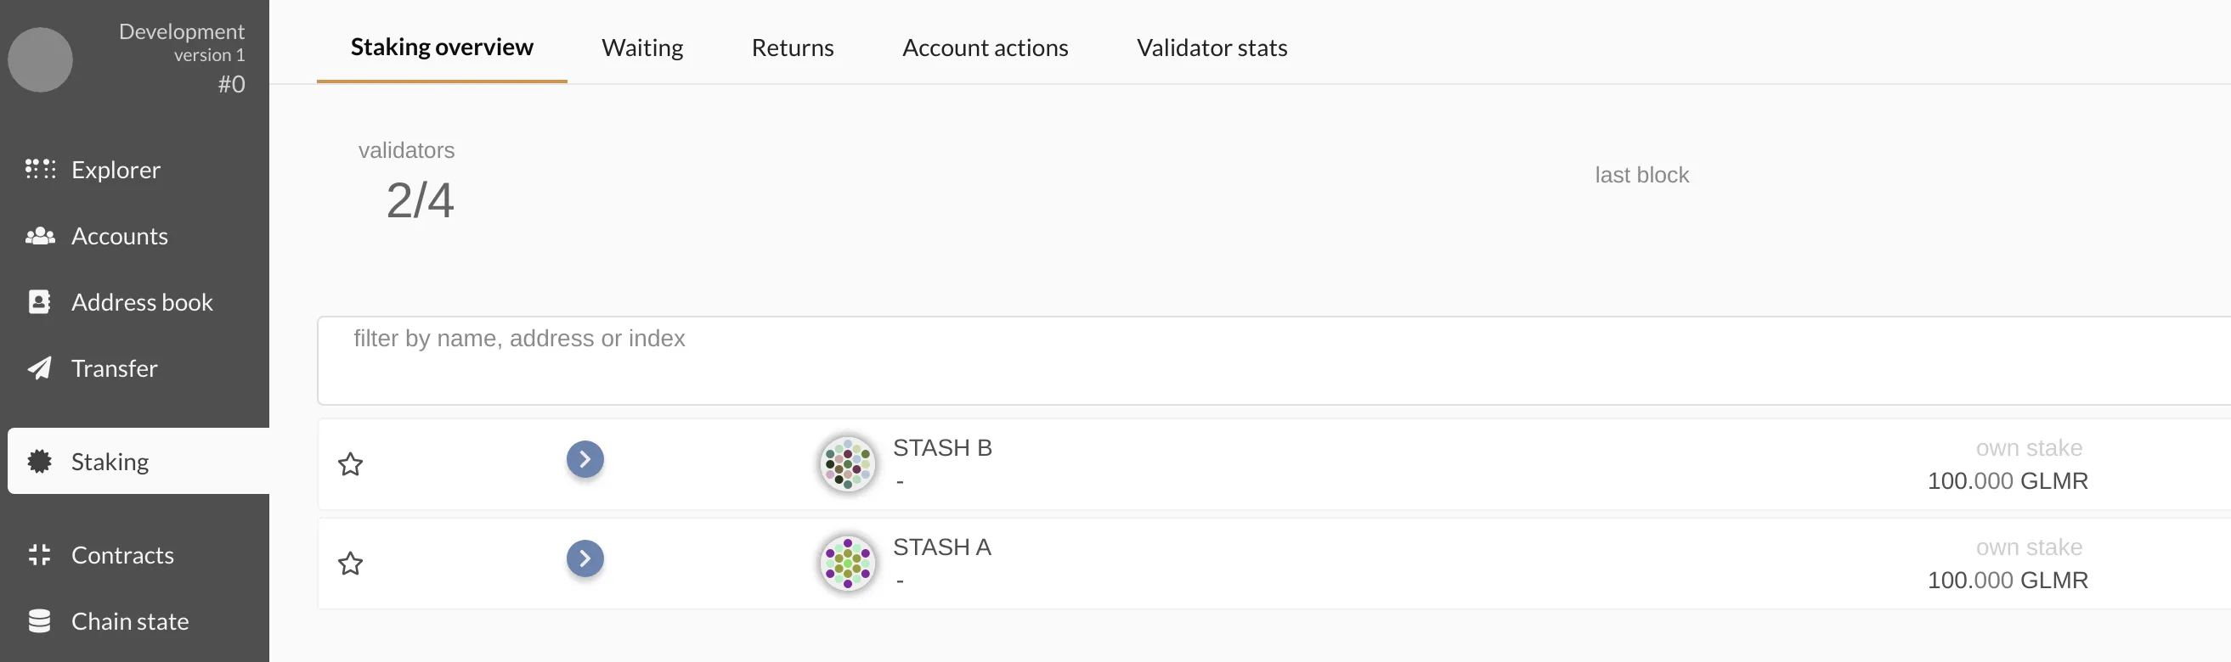Expand STASH B validator details chevron
Image resolution: width=2231 pixels, height=662 pixels.
point(585,459)
